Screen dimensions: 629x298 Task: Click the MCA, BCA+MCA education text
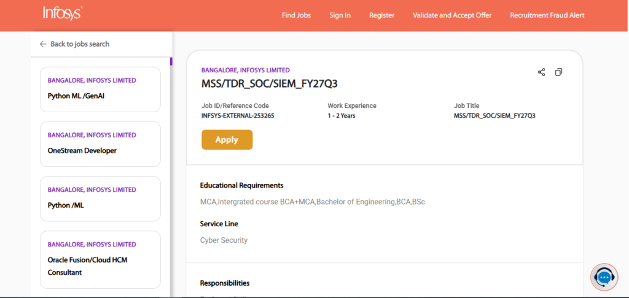coord(313,202)
